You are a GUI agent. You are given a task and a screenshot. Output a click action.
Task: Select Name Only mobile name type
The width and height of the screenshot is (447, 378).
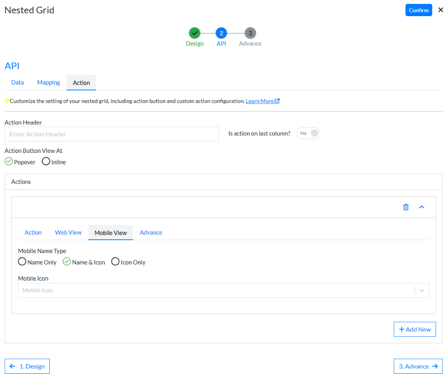[22, 262]
